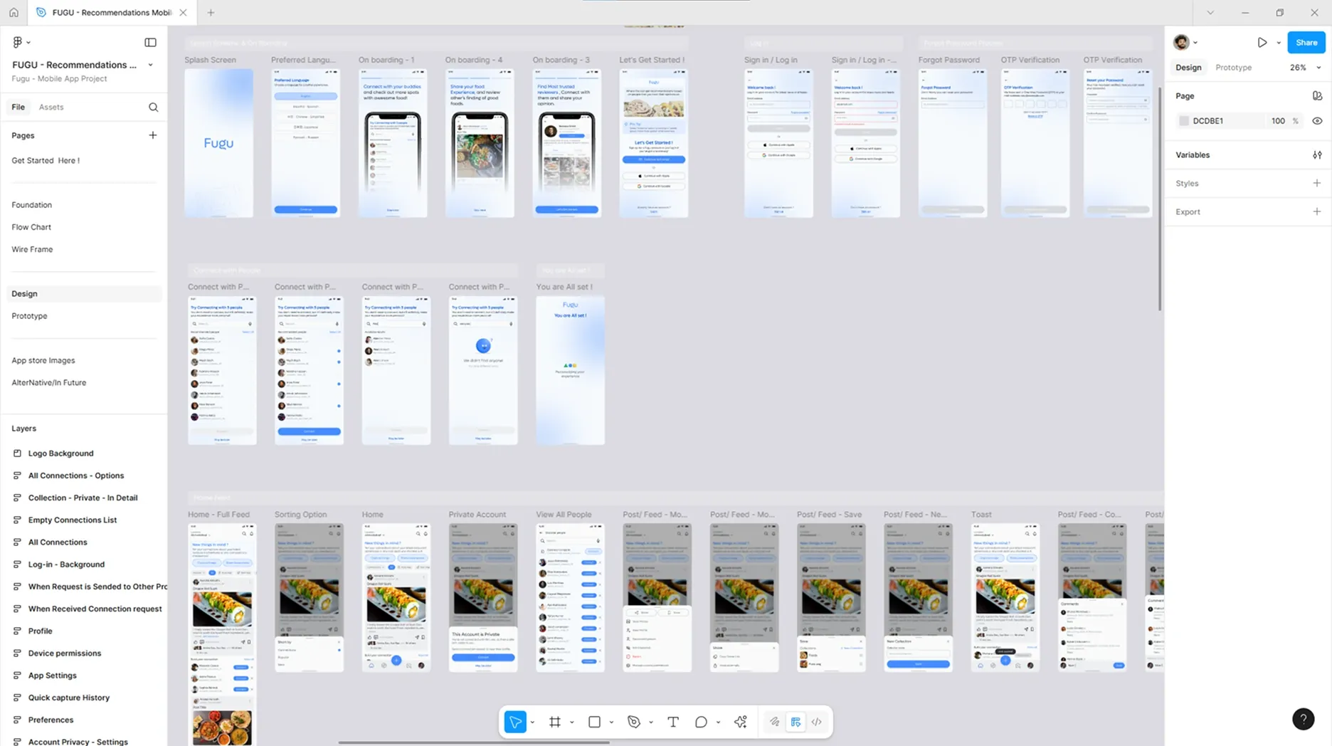Click the Share button
Viewport: 1332px width, 746px height.
click(1306, 43)
